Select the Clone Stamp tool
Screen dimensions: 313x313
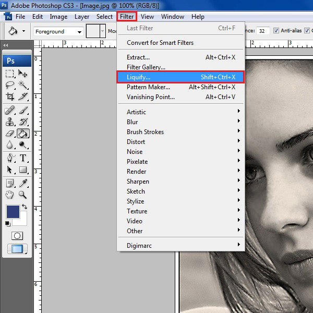10,122
